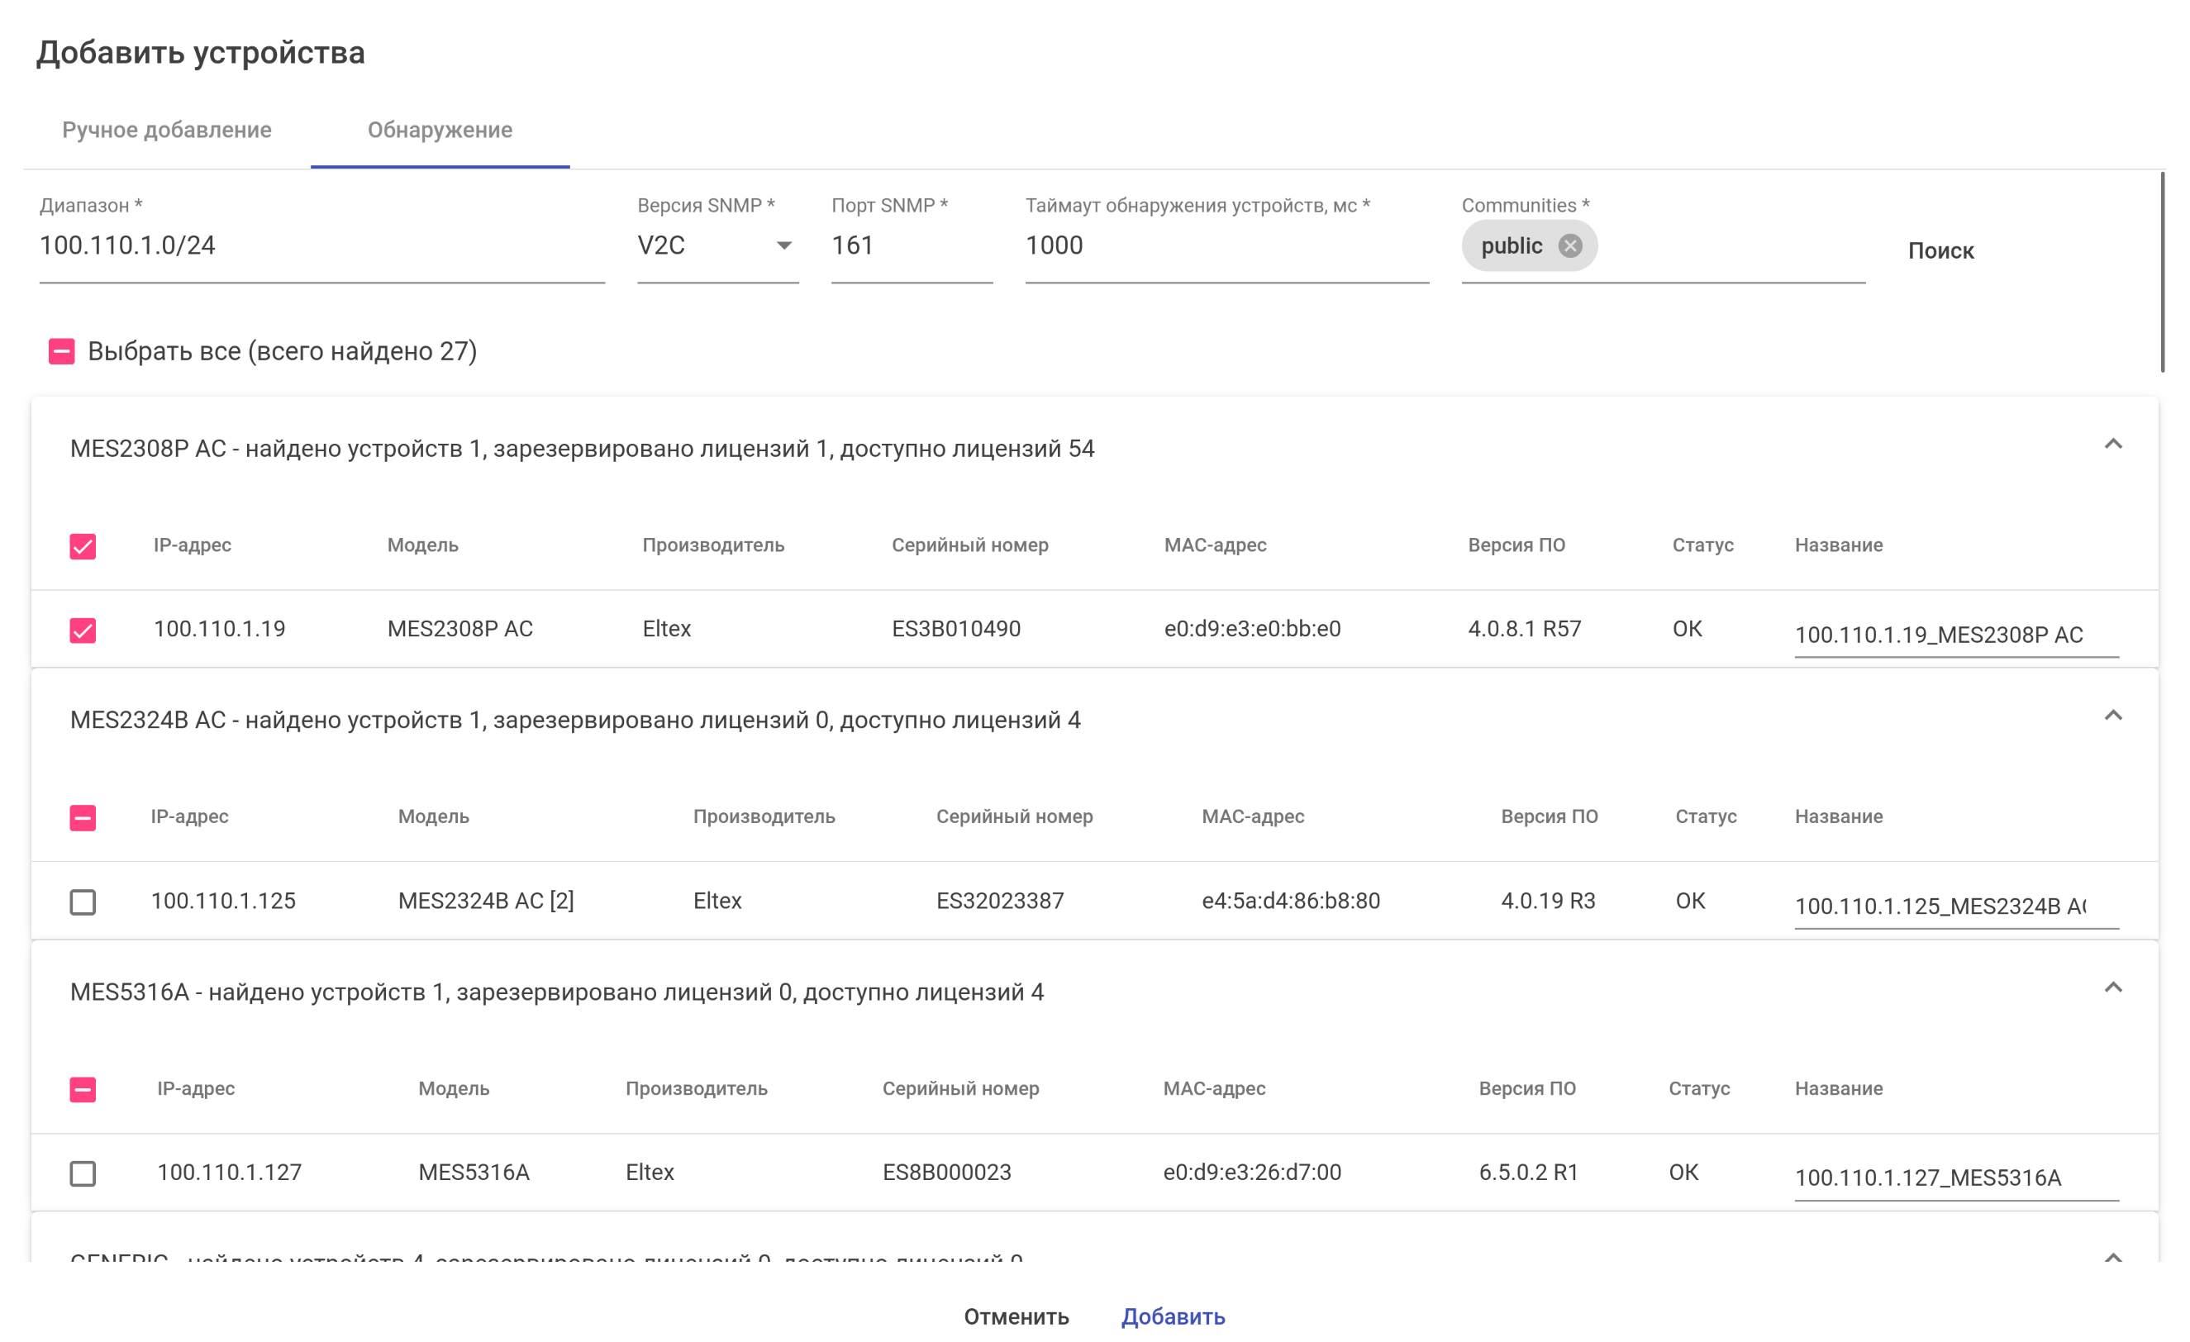Toggle MES2308P AC header checkbox

pyautogui.click(x=83, y=545)
